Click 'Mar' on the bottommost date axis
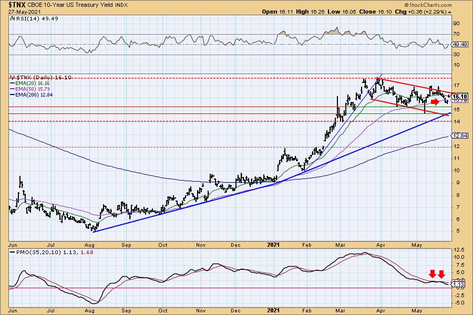Image resolution: width=473 pixels, height=315 pixels. point(340,310)
